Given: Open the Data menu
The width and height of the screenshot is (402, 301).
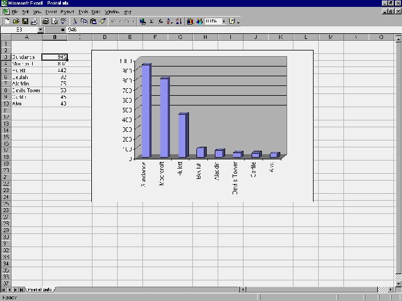Looking at the screenshot, I should [x=96, y=11].
